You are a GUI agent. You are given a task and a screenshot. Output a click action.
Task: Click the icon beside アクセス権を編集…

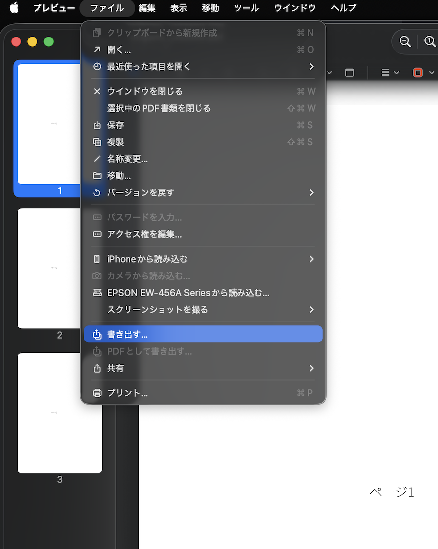(x=97, y=234)
